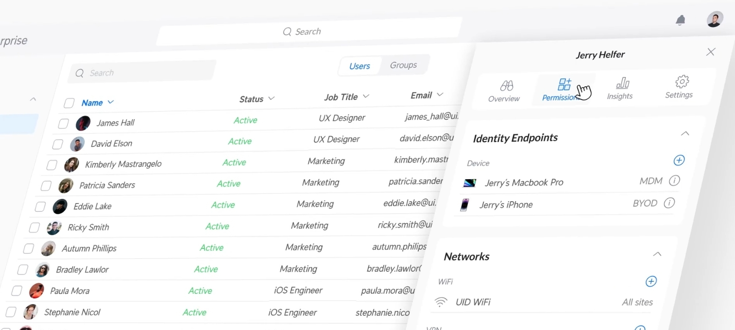The image size is (735, 330).
Task: Click James Hall's avatar
Action: tap(83, 123)
